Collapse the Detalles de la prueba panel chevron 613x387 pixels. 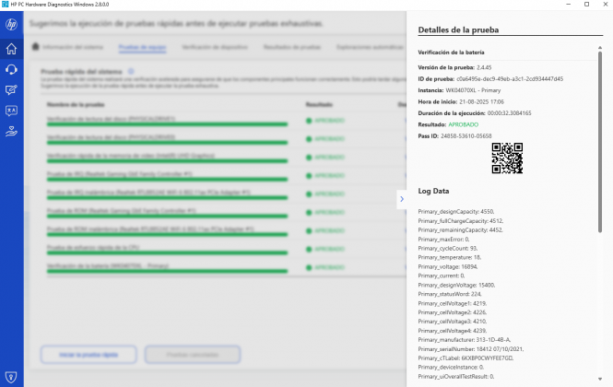402,199
